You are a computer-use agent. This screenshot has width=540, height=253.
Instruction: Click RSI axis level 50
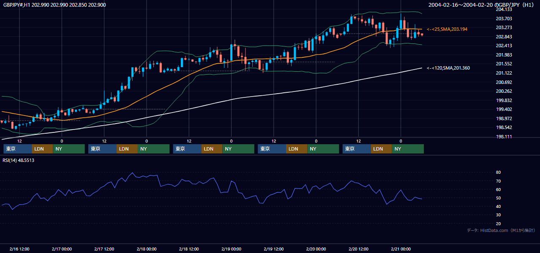click(498, 198)
